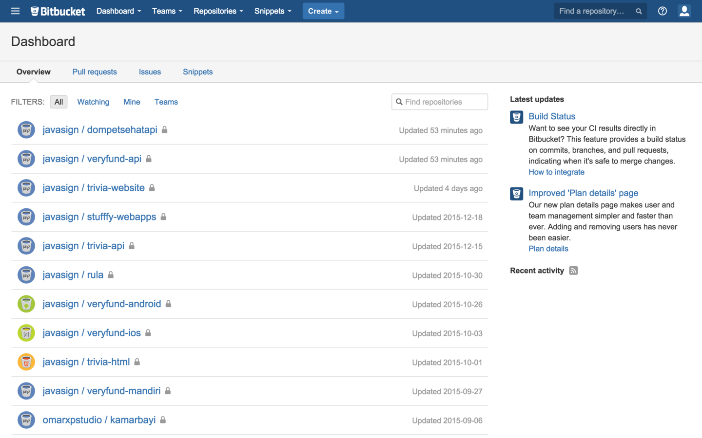Viewport: 702px width, 438px height.
Task: Open the hamburger navigation menu
Action: point(15,11)
